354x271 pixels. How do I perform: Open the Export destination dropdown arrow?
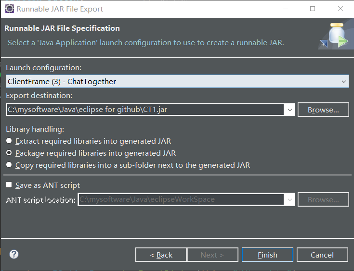289,110
